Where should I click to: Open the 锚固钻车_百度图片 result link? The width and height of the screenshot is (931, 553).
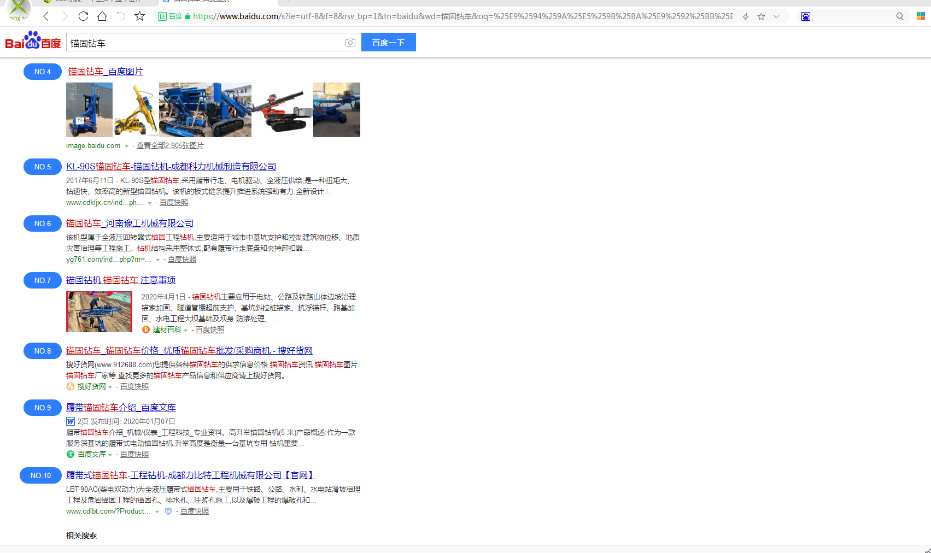pos(106,72)
